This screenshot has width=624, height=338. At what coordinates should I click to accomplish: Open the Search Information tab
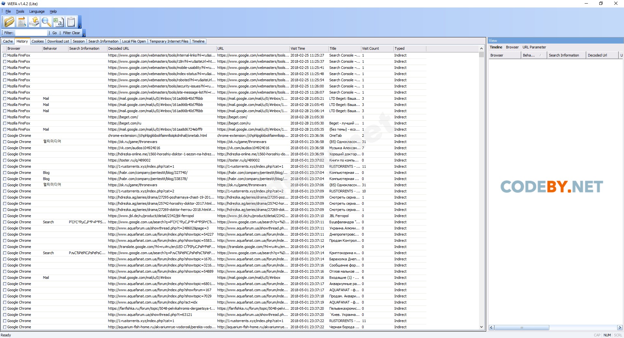tap(103, 41)
